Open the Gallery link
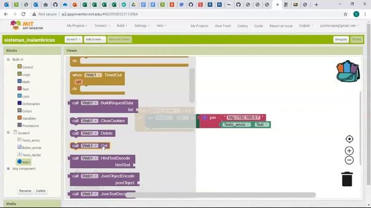 click(x=242, y=25)
